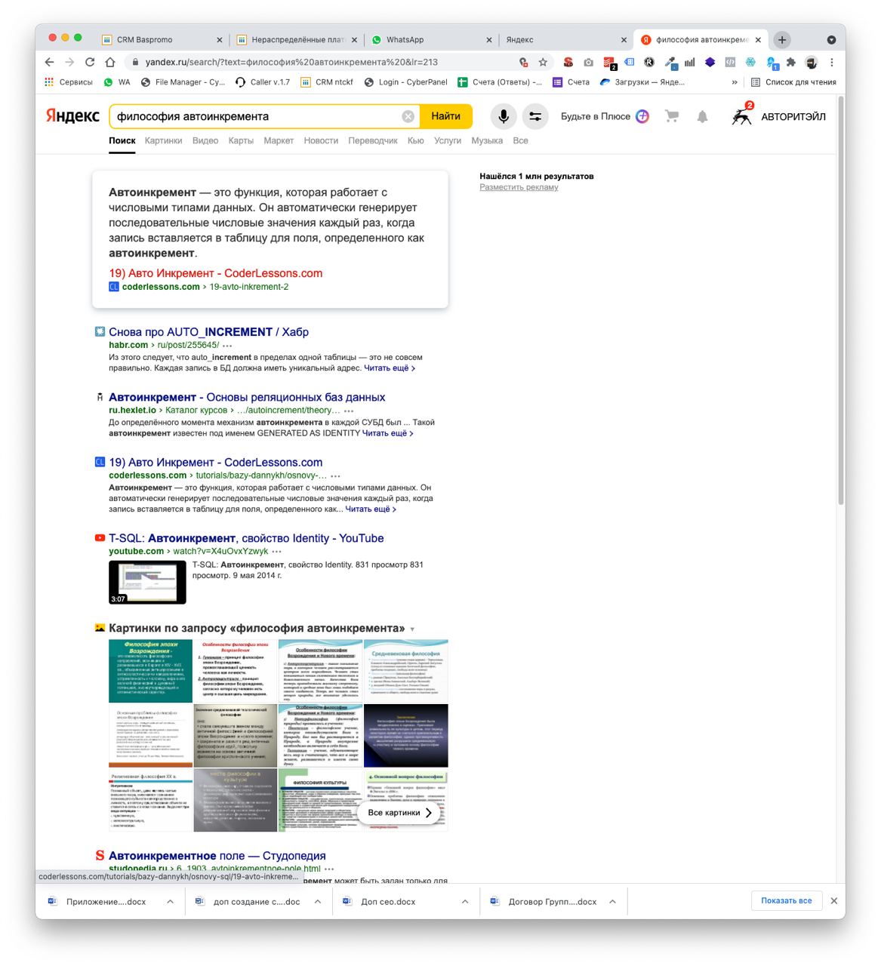Click Читать ещё under the hexlet result
Screen dimensions: 881x966
coord(387,433)
